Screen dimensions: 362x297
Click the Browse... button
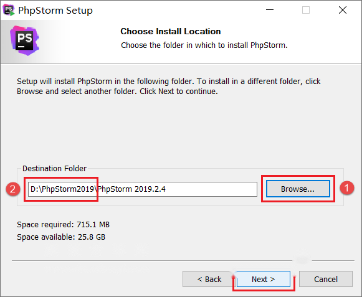pos(298,189)
